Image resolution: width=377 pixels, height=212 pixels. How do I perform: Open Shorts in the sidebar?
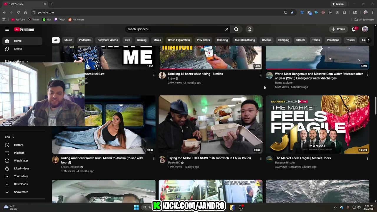pyautogui.click(x=22, y=49)
